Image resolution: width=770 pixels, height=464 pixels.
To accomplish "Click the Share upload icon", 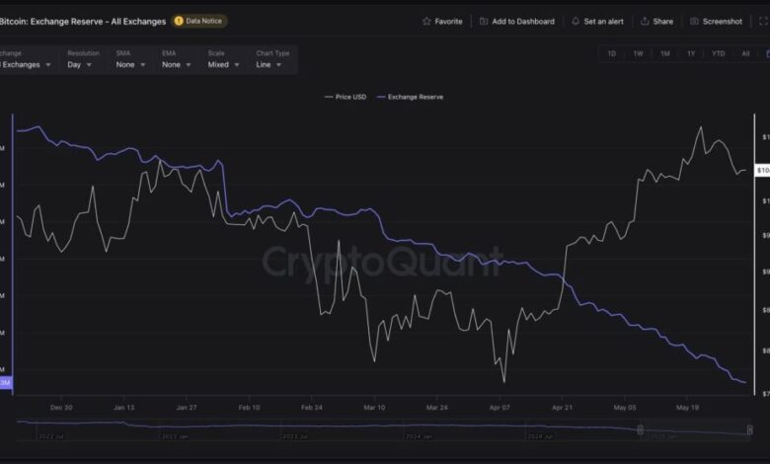I will [x=645, y=21].
